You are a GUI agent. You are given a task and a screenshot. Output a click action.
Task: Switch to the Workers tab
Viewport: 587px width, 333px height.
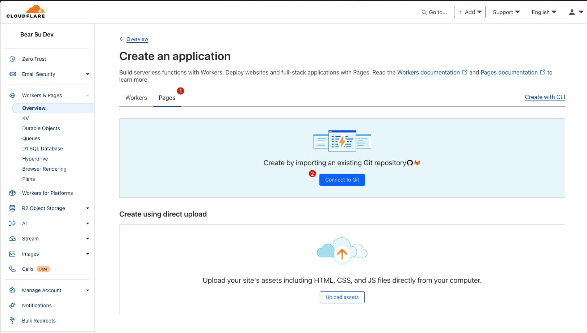point(136,98)
